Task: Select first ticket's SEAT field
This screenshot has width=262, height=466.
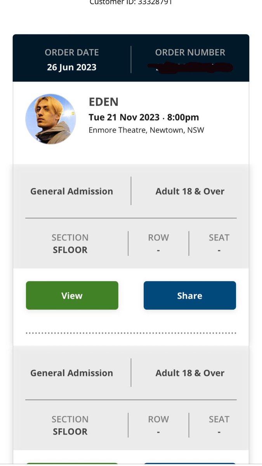Action: [219, 243]
